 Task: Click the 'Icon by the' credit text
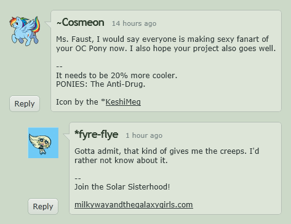point(77,102)
